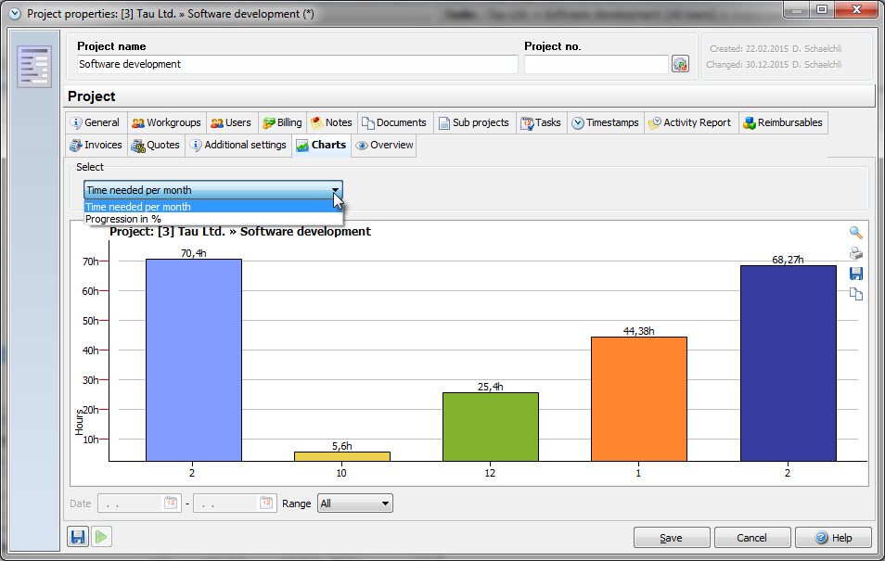Open the end date calendar picker
The image size is (885, 561).
[x=266, y=504]
